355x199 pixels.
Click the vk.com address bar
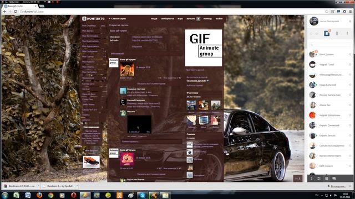pyautogui.click(x=172, y=12)
